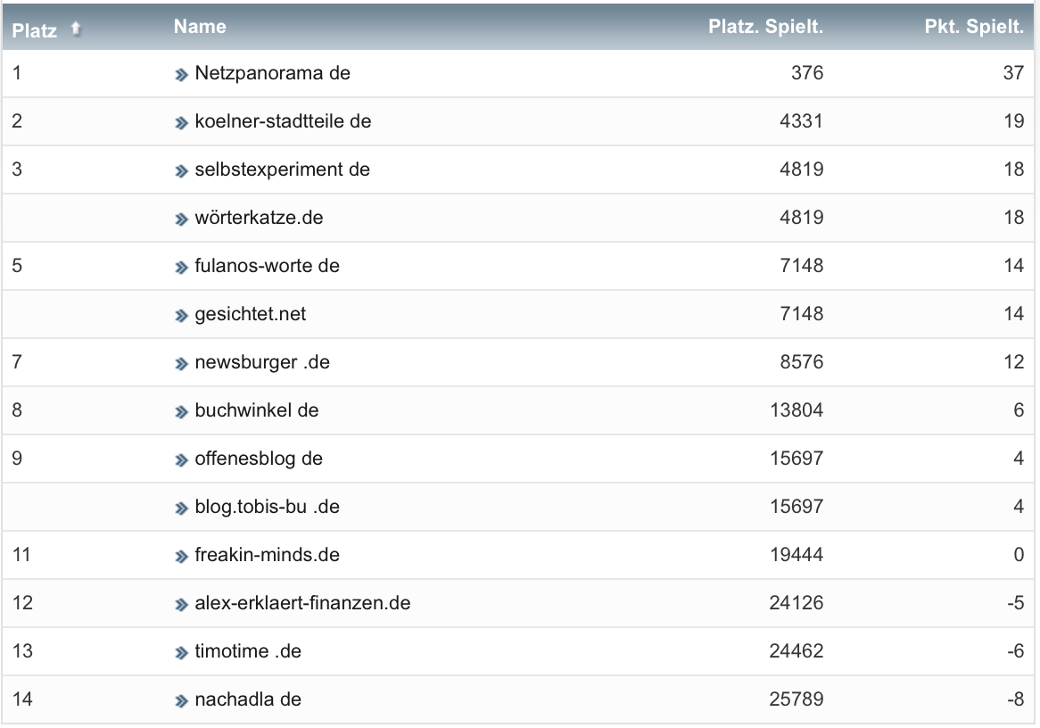Click the chevron icon before wörterkatze.de
Image resolution: width=1040 pixels, height=728 pixels.
click(182, 219)
